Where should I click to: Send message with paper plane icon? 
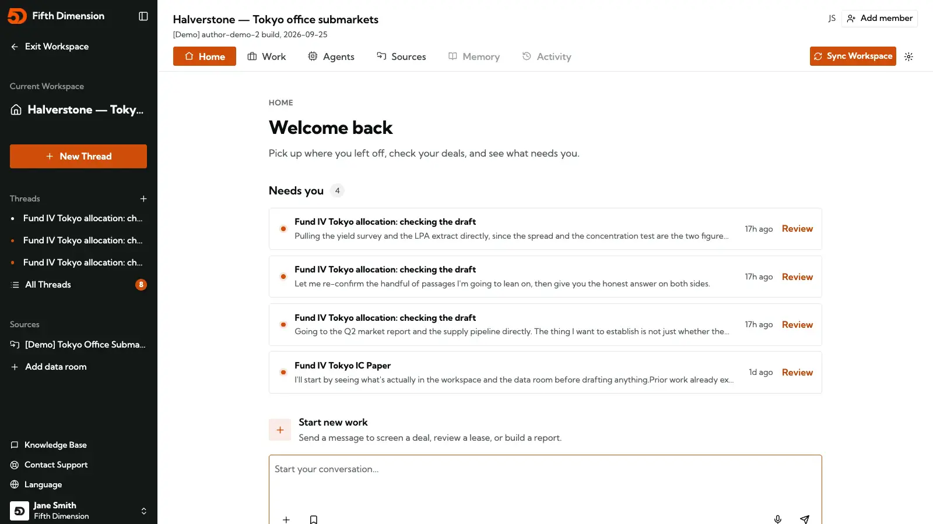[805, 519]
